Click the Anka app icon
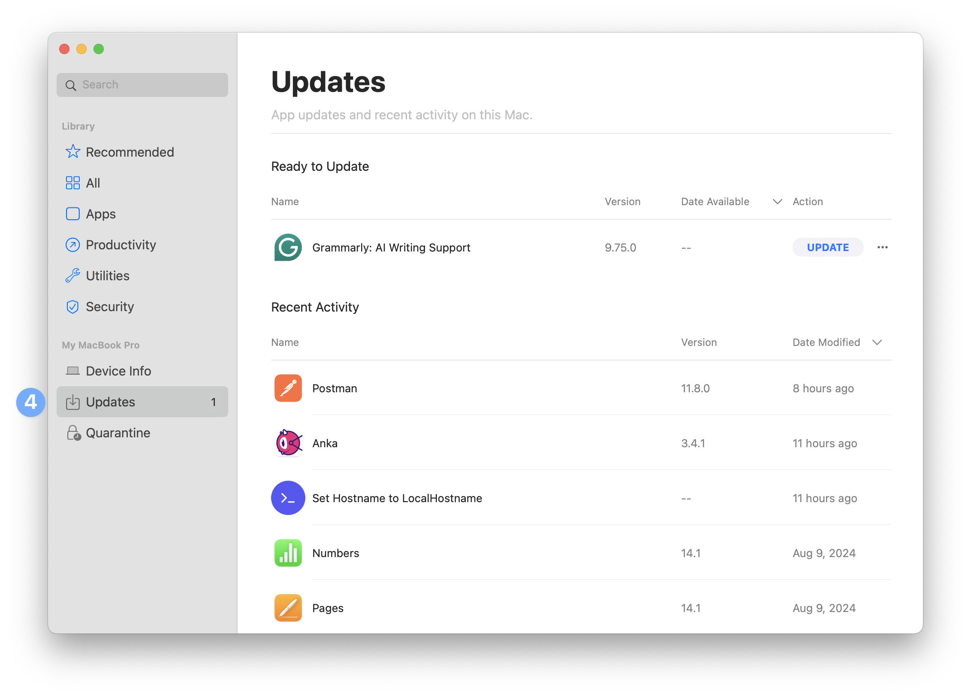The width and height of the screenshot is (971, 697). pyautogui.click(x=288, y=443)
